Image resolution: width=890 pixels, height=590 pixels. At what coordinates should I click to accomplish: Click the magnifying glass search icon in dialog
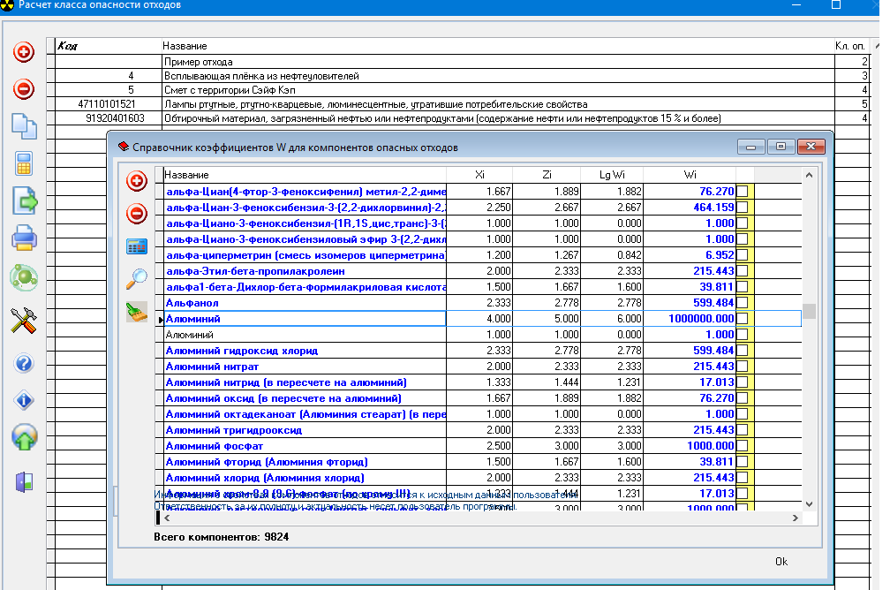[137, 279]
